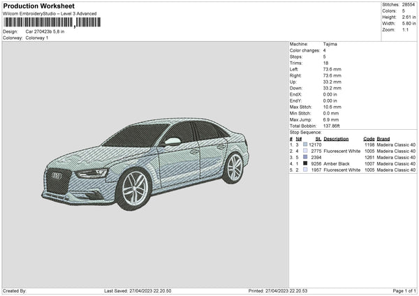Viewport: 419px width, 296px height.
Task: Click 'Wilcom EmbroideryStudio – Level 3 Advanced' text
Action: pyautogui.click(x=50, y=14)
